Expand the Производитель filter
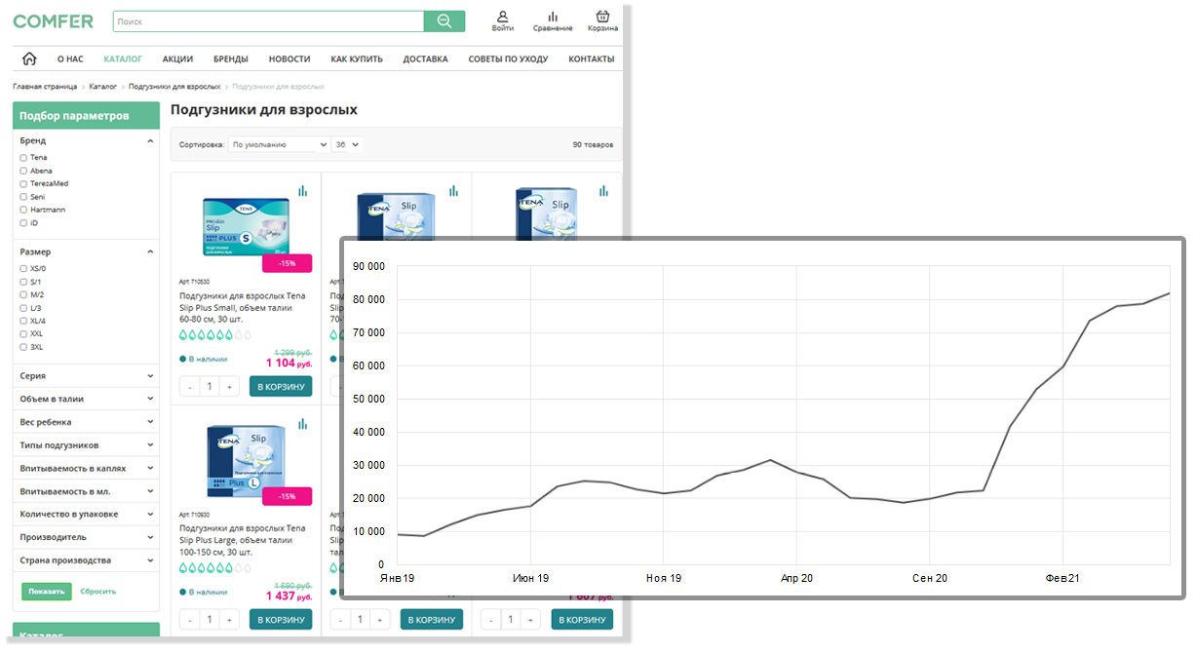 [86, 537]
